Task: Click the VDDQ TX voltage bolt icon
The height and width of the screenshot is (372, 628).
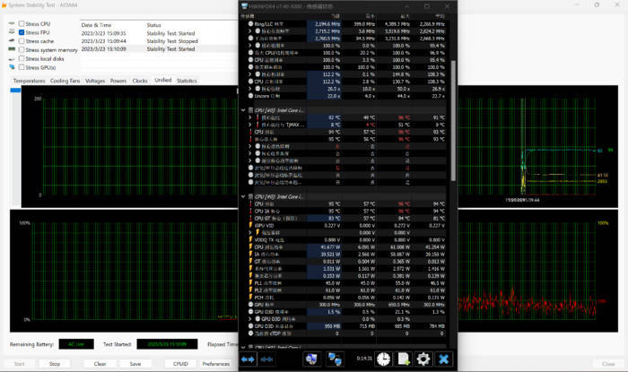Action: tap(250, 240)
